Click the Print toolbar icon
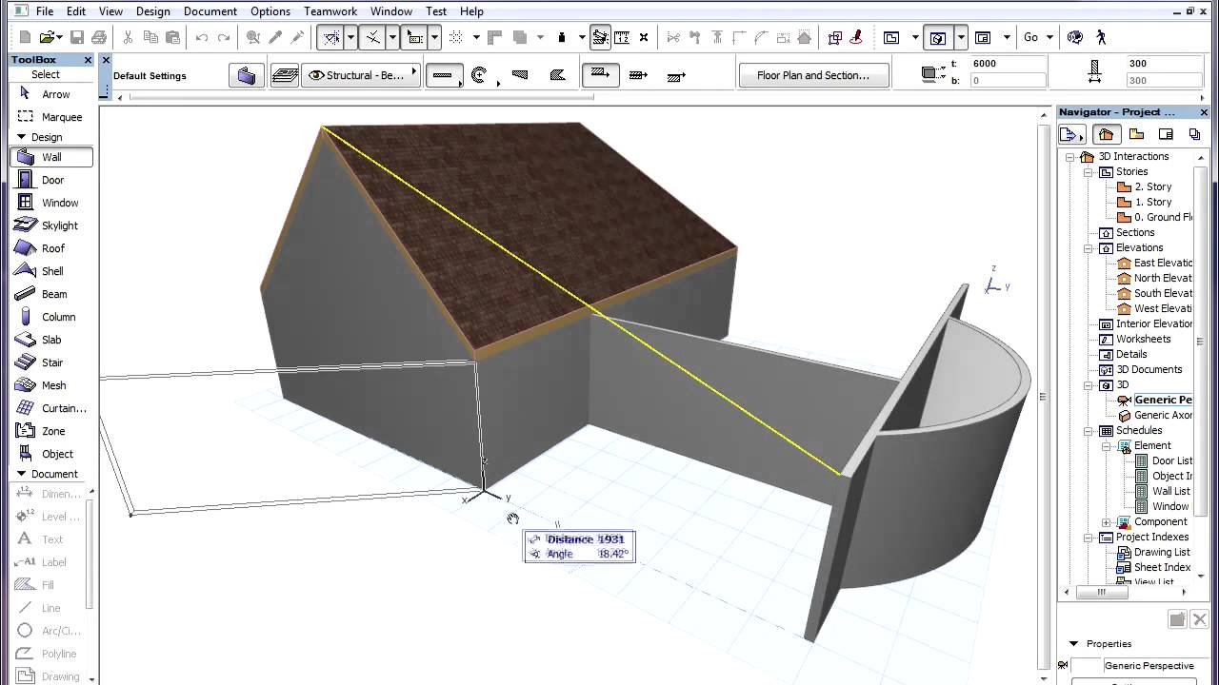Viewport: 1219px width, 685px height. pos(99,37)
